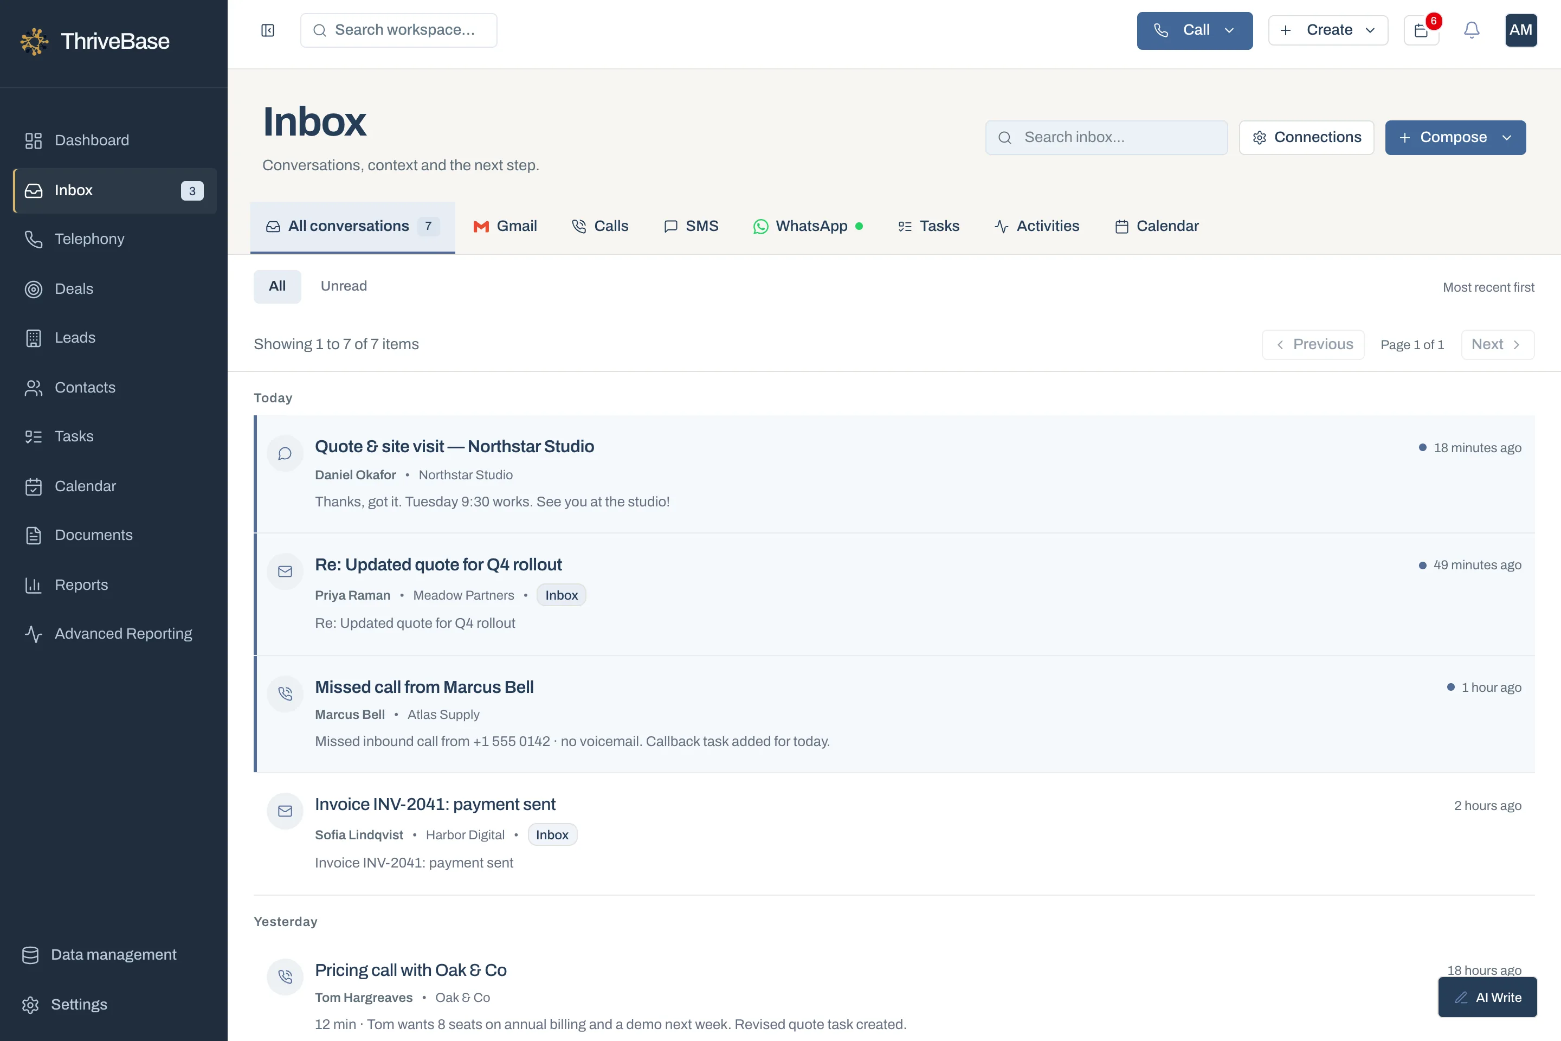The height and width of the screenshot is (1041, 1561).
Task: Expand the Compose dropdown arrow
Action: pyautogui.click(x=1507, y=138)
